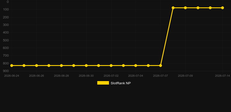Toggle the SlotRank NP legend label
The width and height of the screenshot is (231, 112).
tap(121, 83)
